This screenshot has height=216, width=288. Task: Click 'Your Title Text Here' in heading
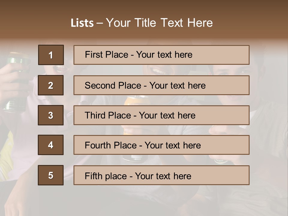(x=159, y=23)
